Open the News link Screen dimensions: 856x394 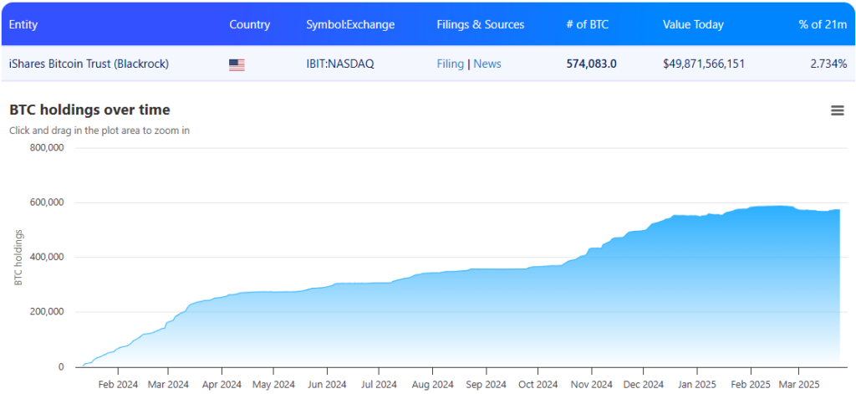pos(487,64)
